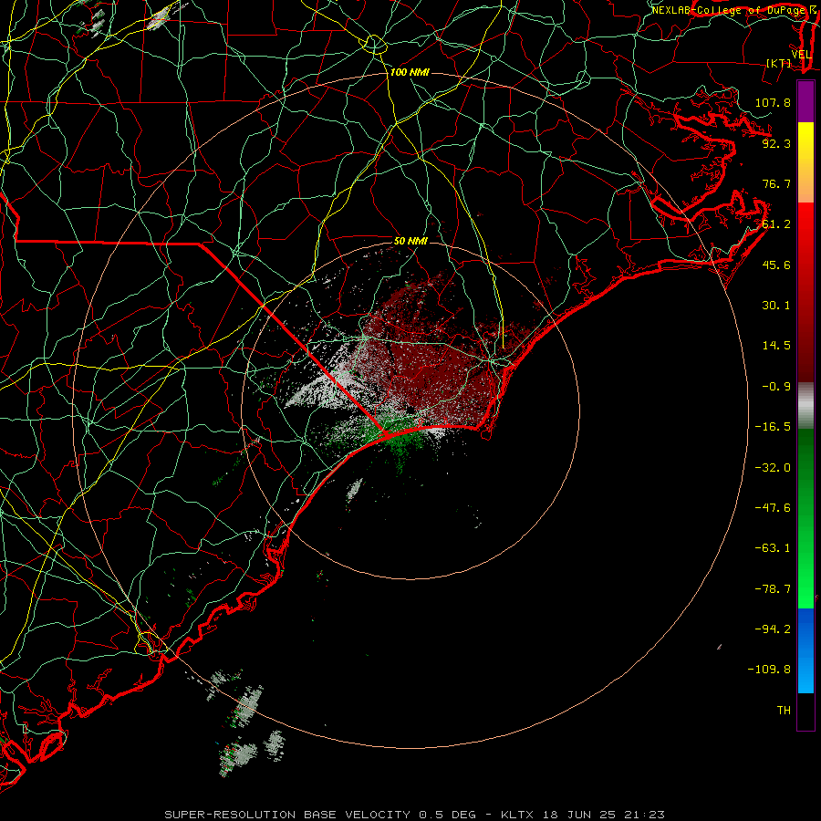The width and height of the screenshot is (821, 821).
Task: Pick the purple segment of the color bar
Action: pyautogui.click(x=805, y=101)
